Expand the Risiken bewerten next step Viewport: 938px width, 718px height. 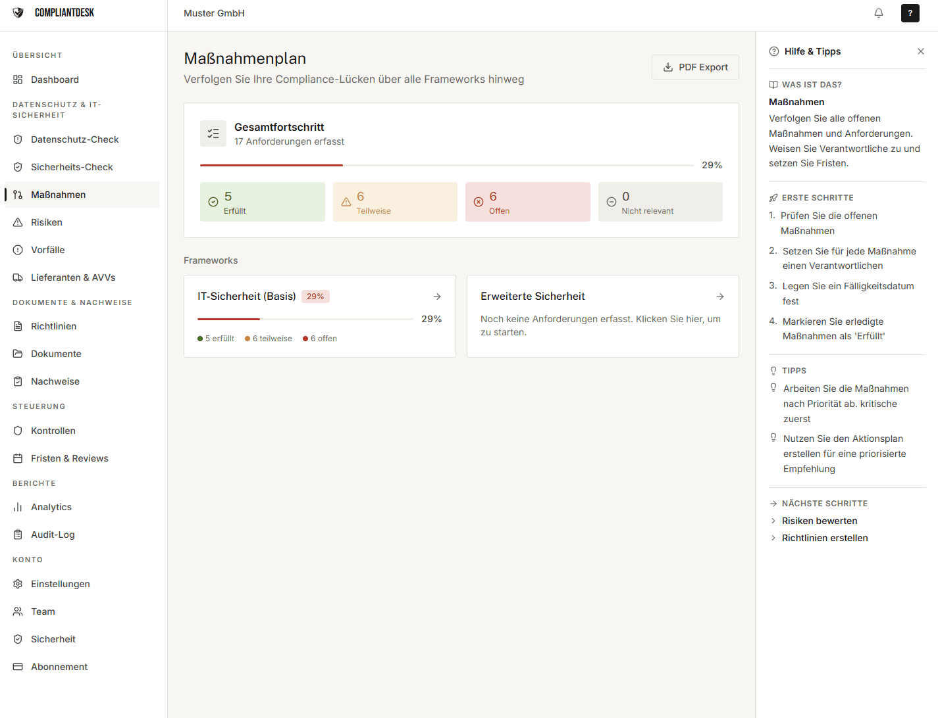(819, 521)
